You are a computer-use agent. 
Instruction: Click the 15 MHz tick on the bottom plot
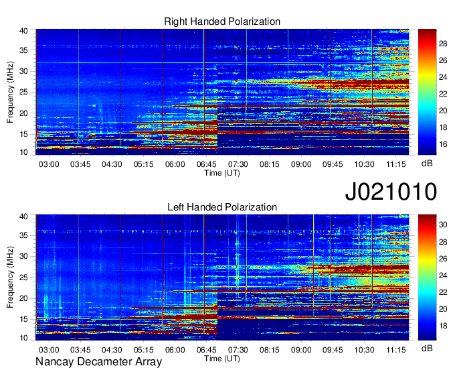(24, 320)
